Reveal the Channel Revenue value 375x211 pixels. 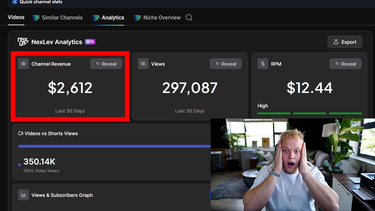[106, 64]
